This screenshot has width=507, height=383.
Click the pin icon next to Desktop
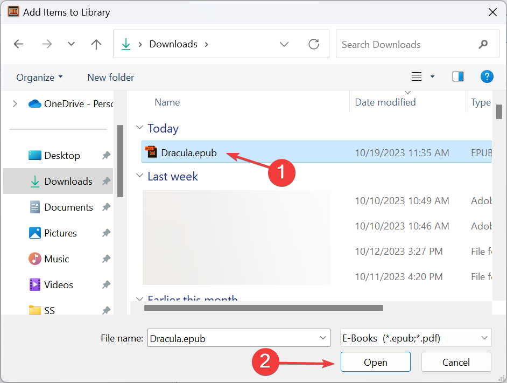[x=106, y=155]
